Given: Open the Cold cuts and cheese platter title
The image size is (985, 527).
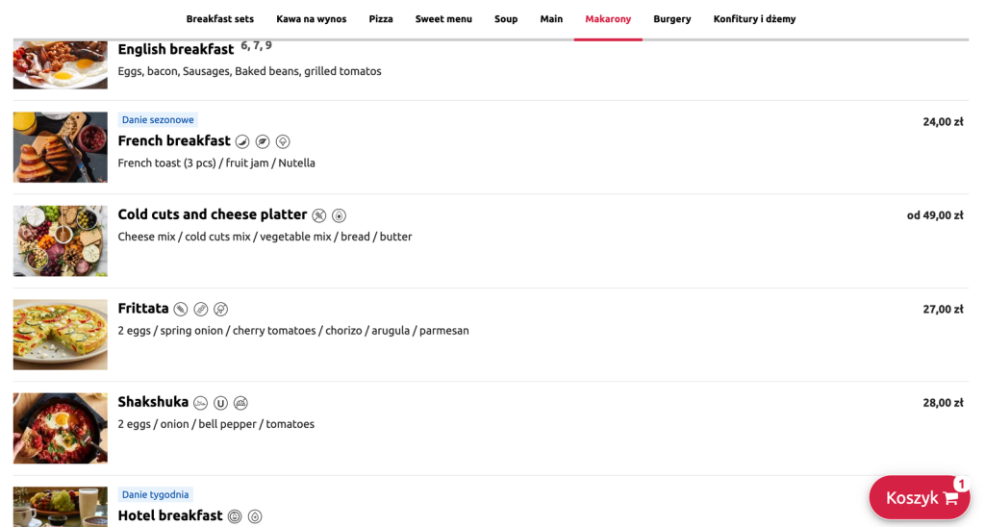Looking at the screenshot, I should 213,214.
